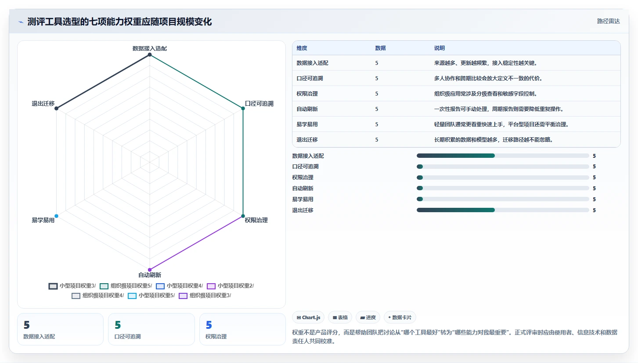Toggle legend series 组织级项目权重4/
The width and height of the screenshot is (638, 363).
tap(97, 295)
